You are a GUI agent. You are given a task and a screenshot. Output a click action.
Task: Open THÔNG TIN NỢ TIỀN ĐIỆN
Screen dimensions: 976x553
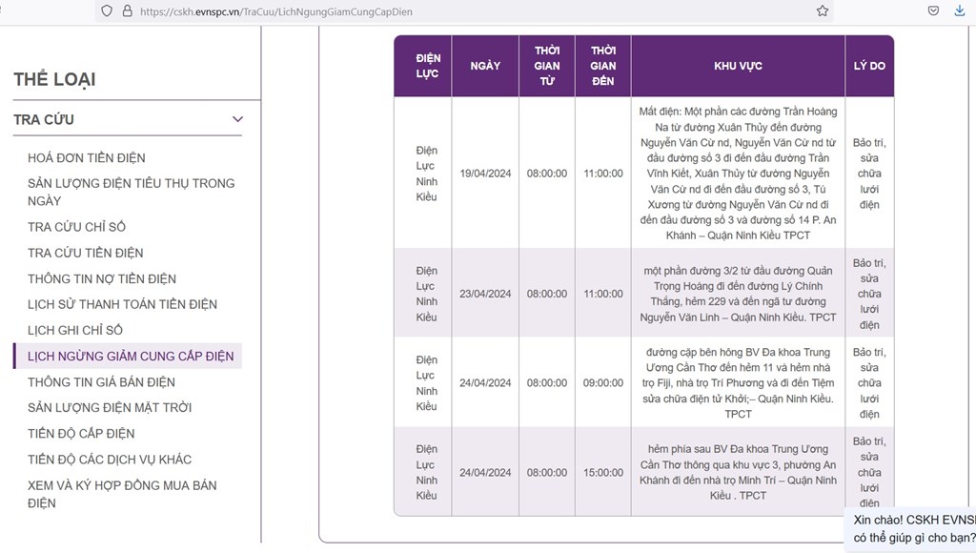(x=102, y=279)
